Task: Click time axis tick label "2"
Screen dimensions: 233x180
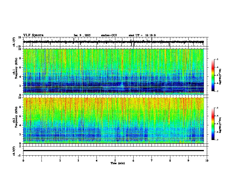Action: coord(60,161)
